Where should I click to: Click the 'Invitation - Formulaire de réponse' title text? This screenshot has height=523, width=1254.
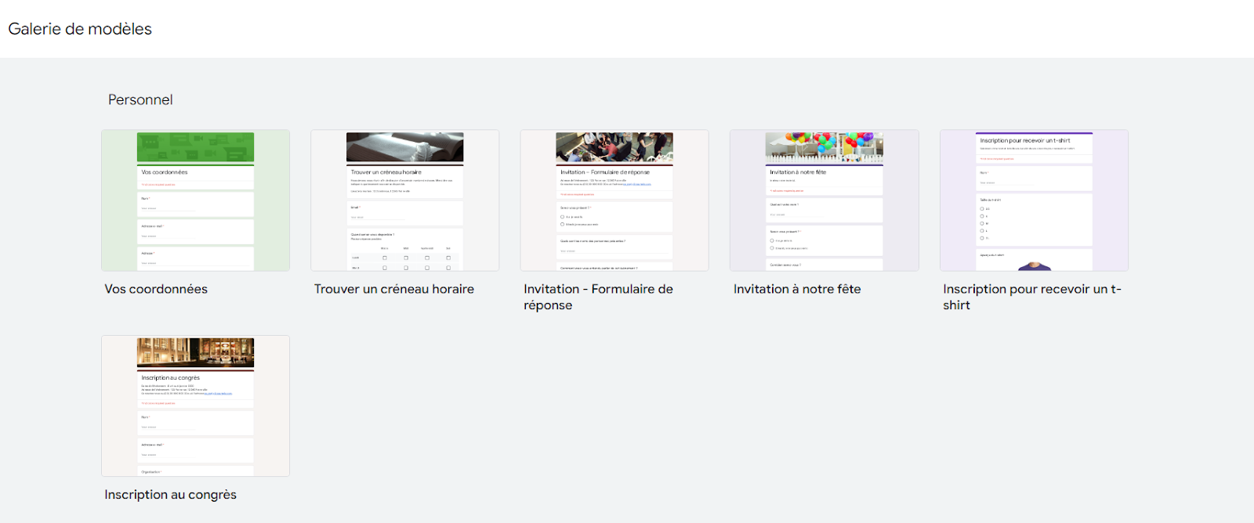coord(599,297)
